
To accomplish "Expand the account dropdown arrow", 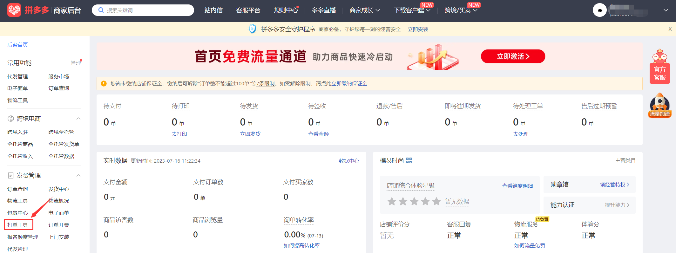I will pyautogui.click(x=666, y=10).
